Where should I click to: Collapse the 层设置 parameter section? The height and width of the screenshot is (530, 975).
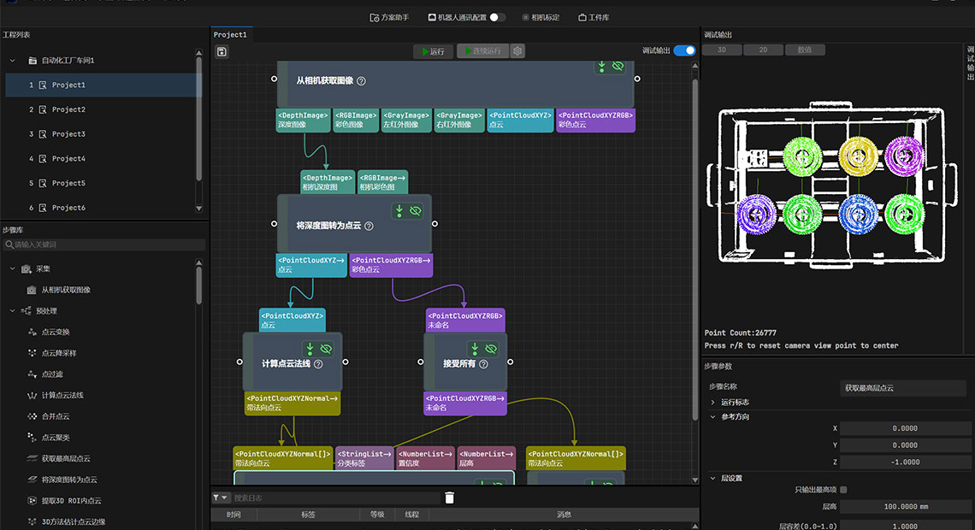click(x=712, y=479)
